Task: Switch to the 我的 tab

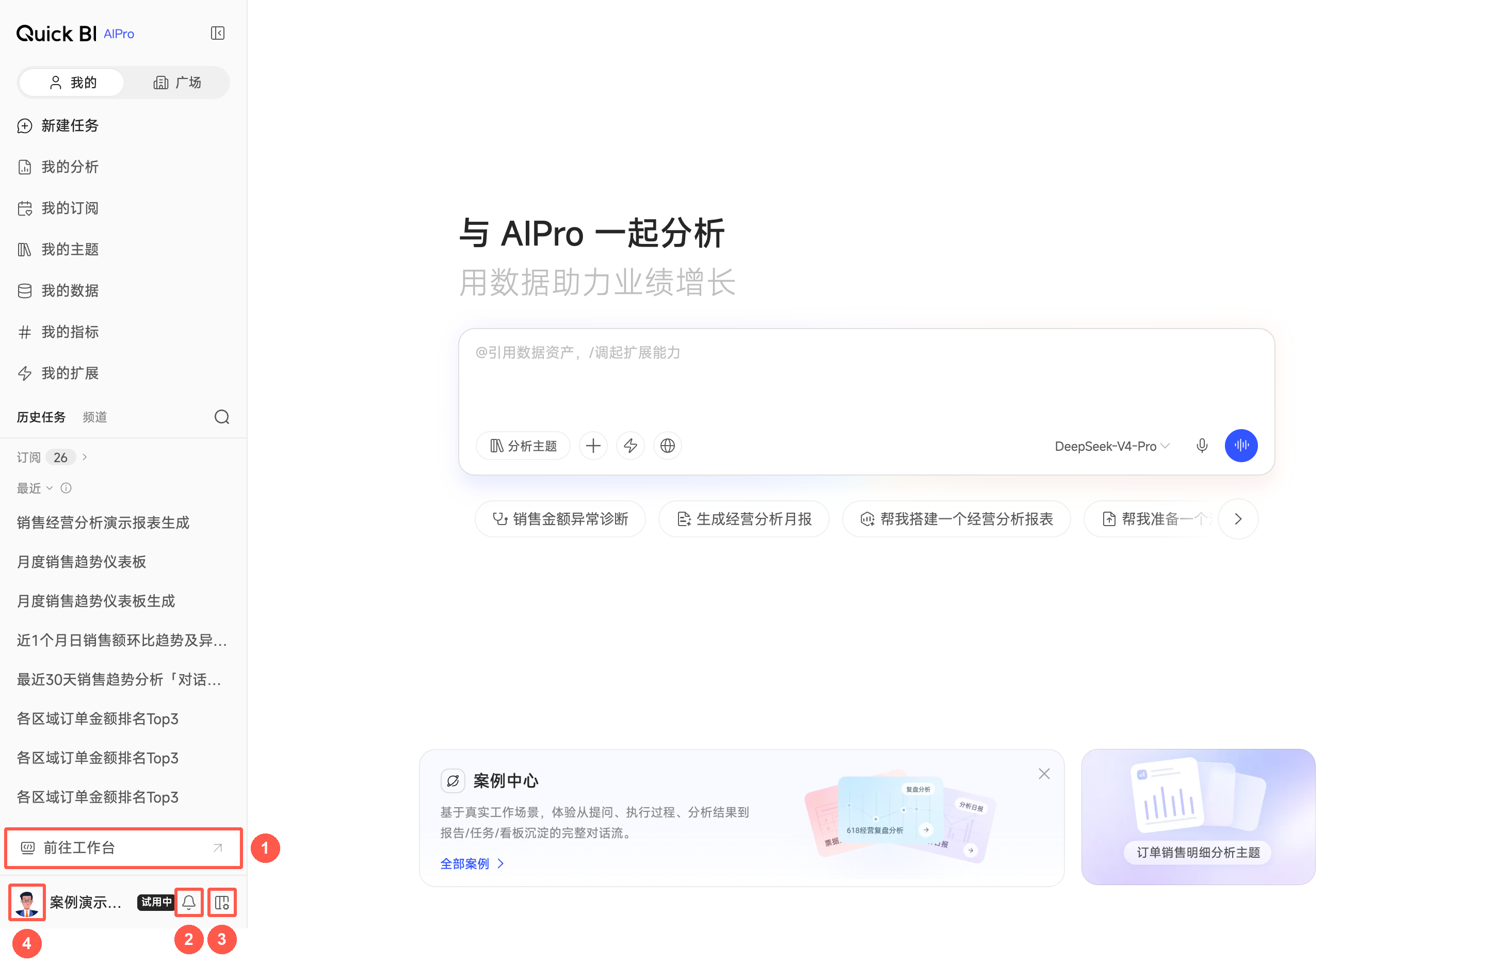Action: [x=72, y=83]
